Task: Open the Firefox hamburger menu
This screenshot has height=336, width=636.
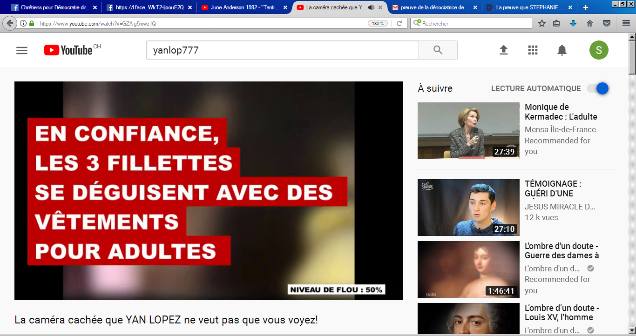Action: click(626, 23)
